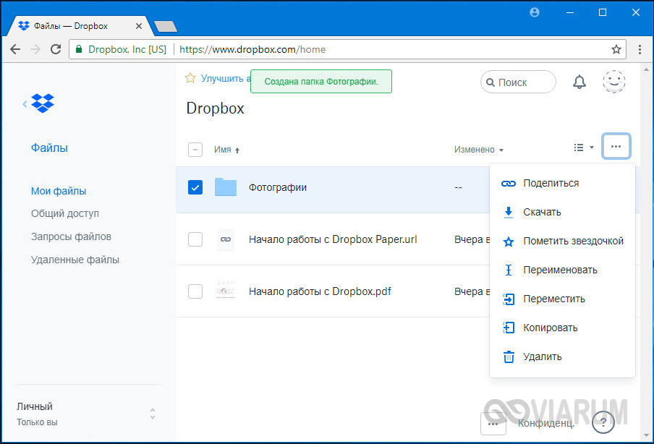Click the search magnifier icon
This screenshot has height=444, width=654.
(490, 82)
